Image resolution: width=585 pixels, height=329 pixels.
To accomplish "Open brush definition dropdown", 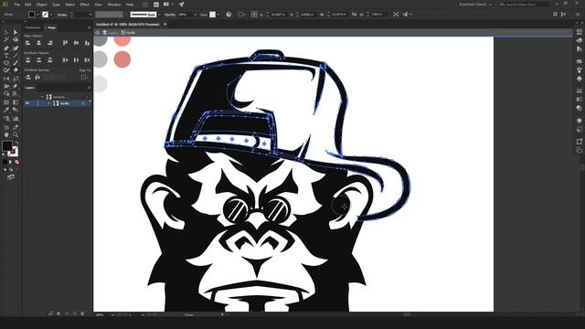I will coord(159,15).
